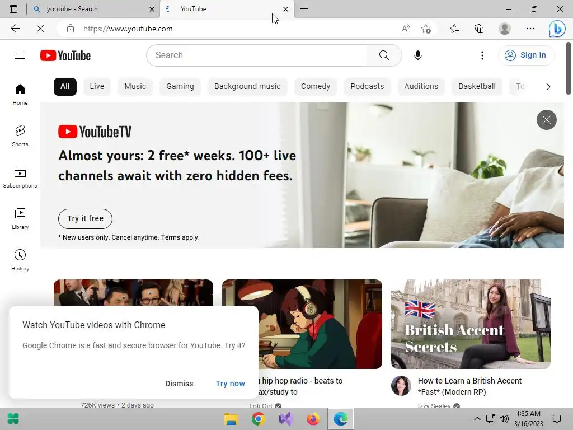Open the notification center icon
573x430 pixels.
pyautogui.click(x=557, y=419)
